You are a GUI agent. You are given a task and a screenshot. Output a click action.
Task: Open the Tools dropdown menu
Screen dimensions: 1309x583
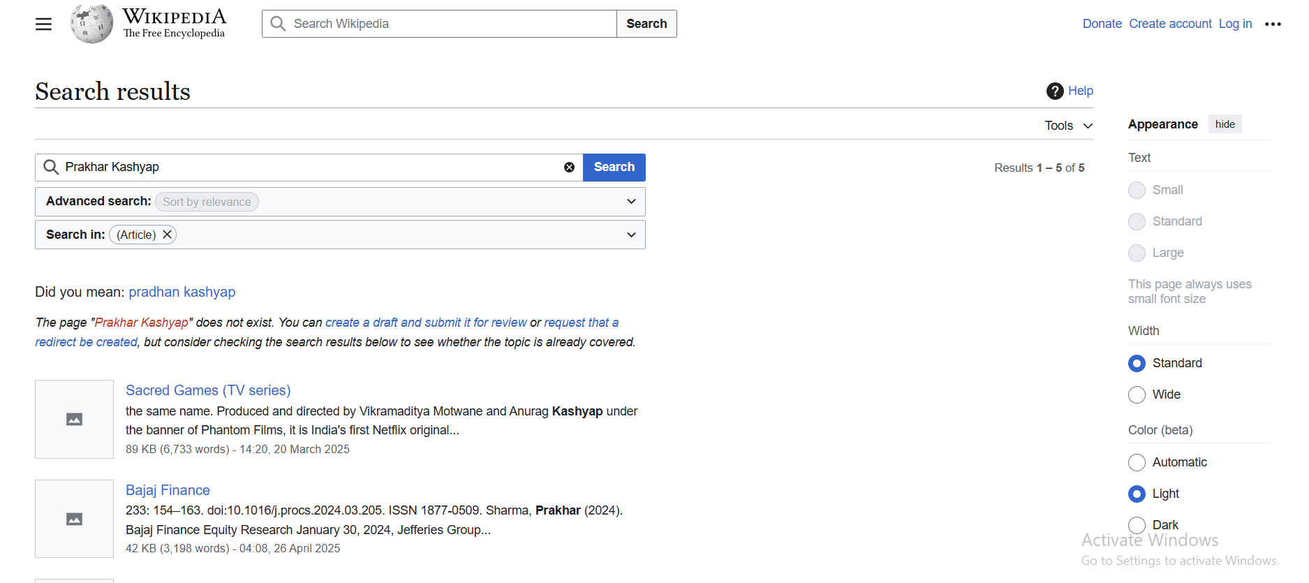click(1067, 126)
